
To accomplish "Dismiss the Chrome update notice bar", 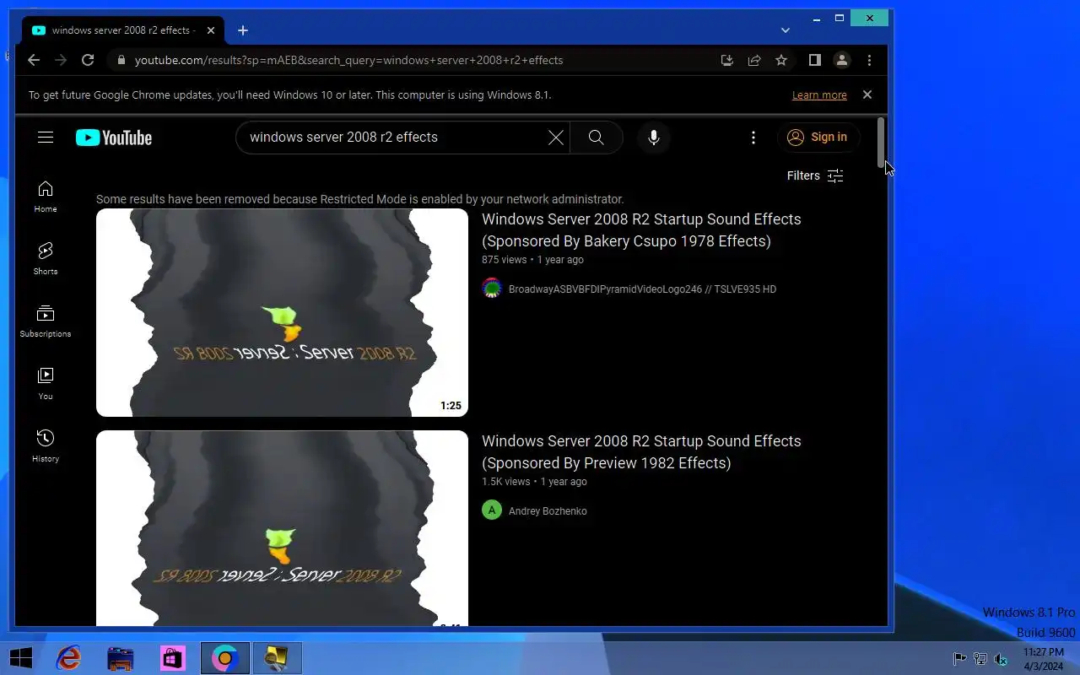I will click(867, 94).
